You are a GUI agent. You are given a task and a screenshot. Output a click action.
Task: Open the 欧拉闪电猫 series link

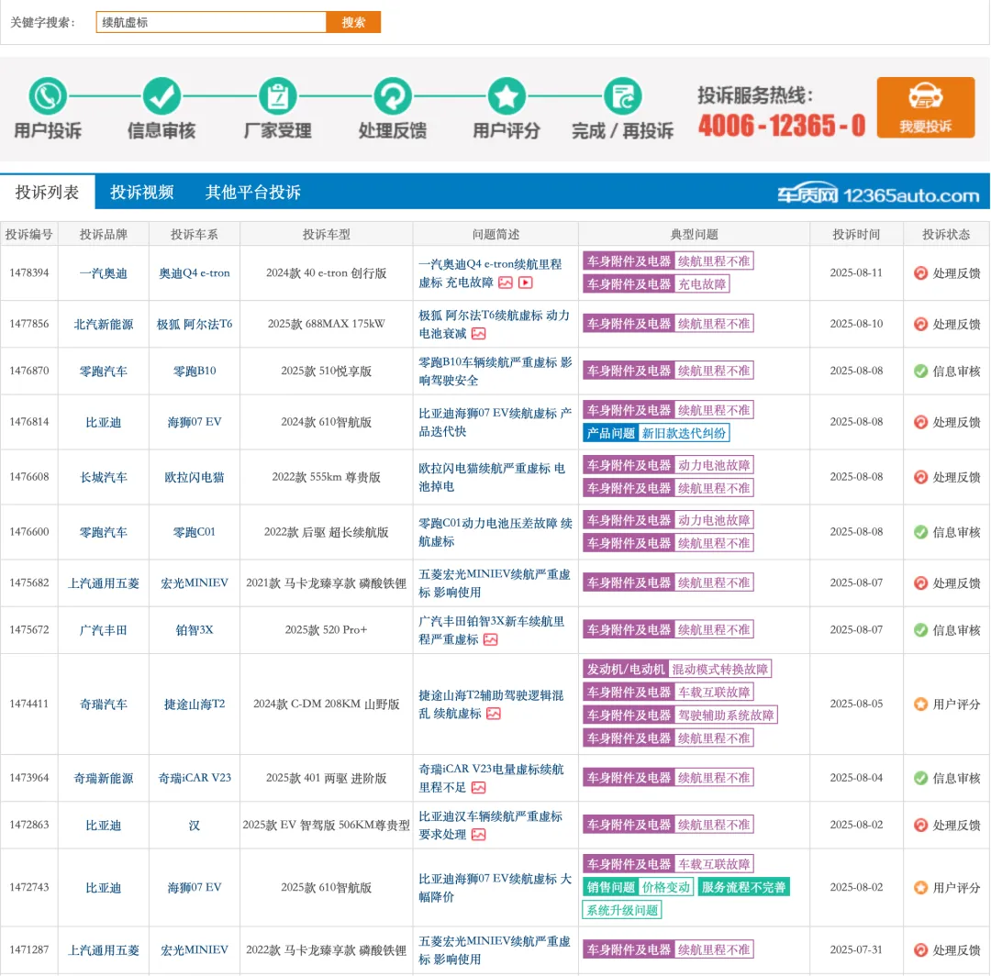point(195,477)
